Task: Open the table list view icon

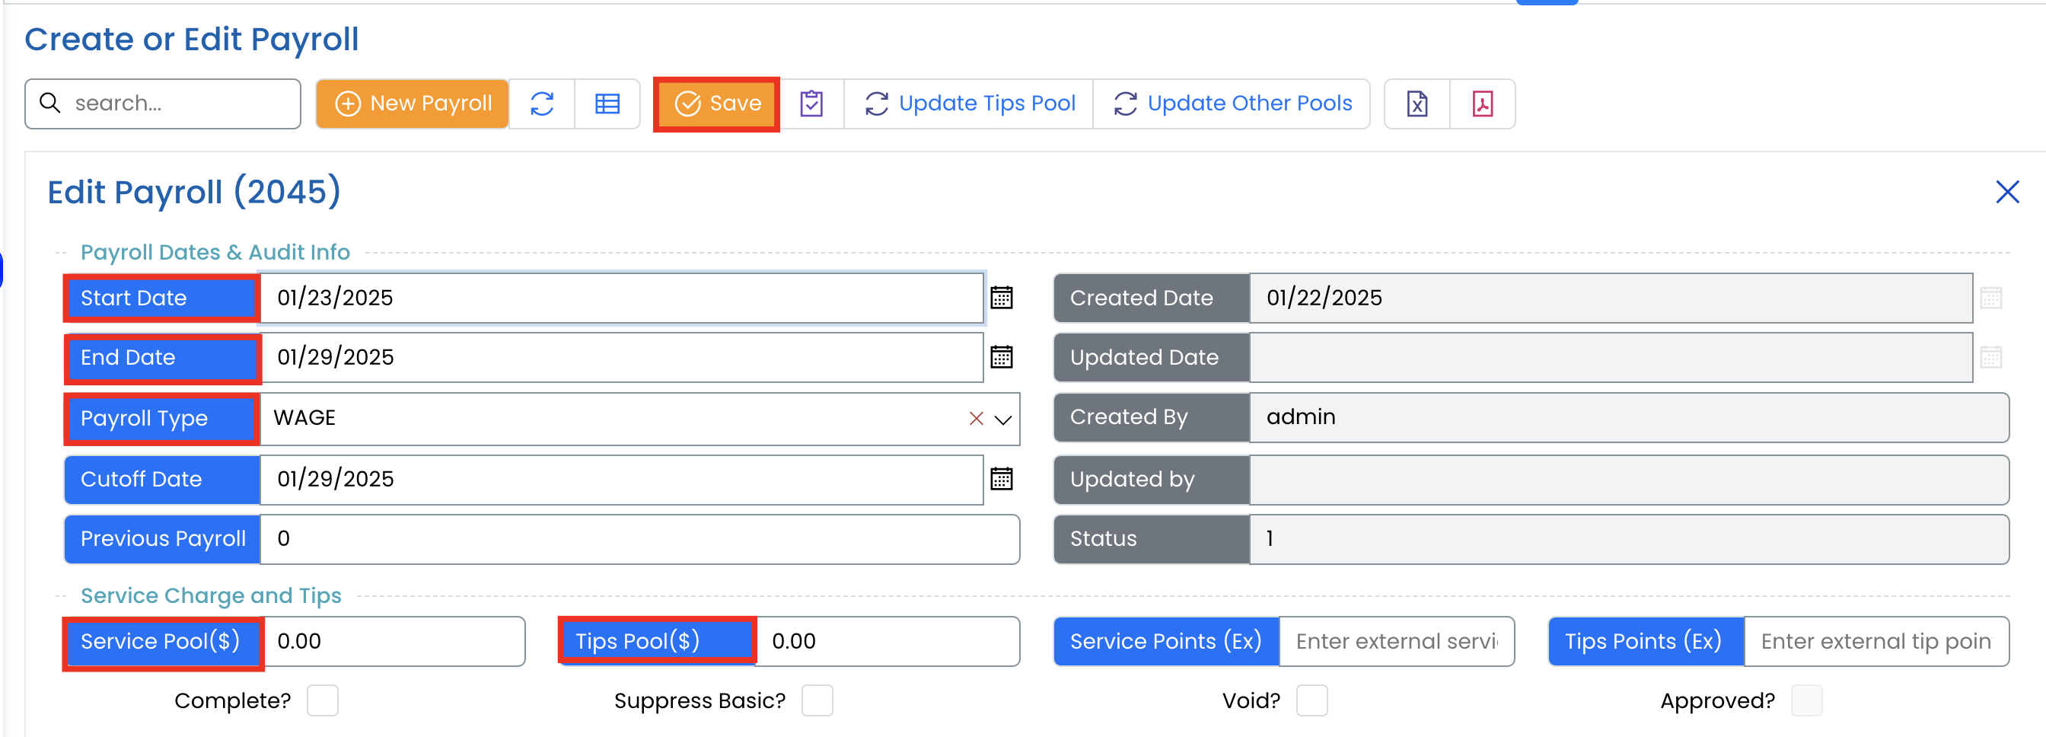Action: point(607,104)
